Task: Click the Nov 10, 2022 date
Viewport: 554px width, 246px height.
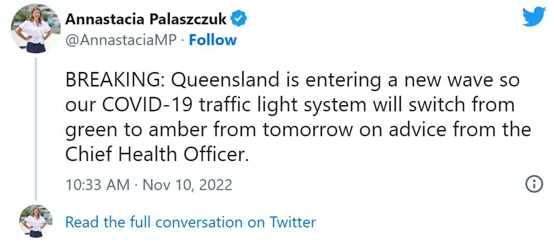Action: [187, 185]
